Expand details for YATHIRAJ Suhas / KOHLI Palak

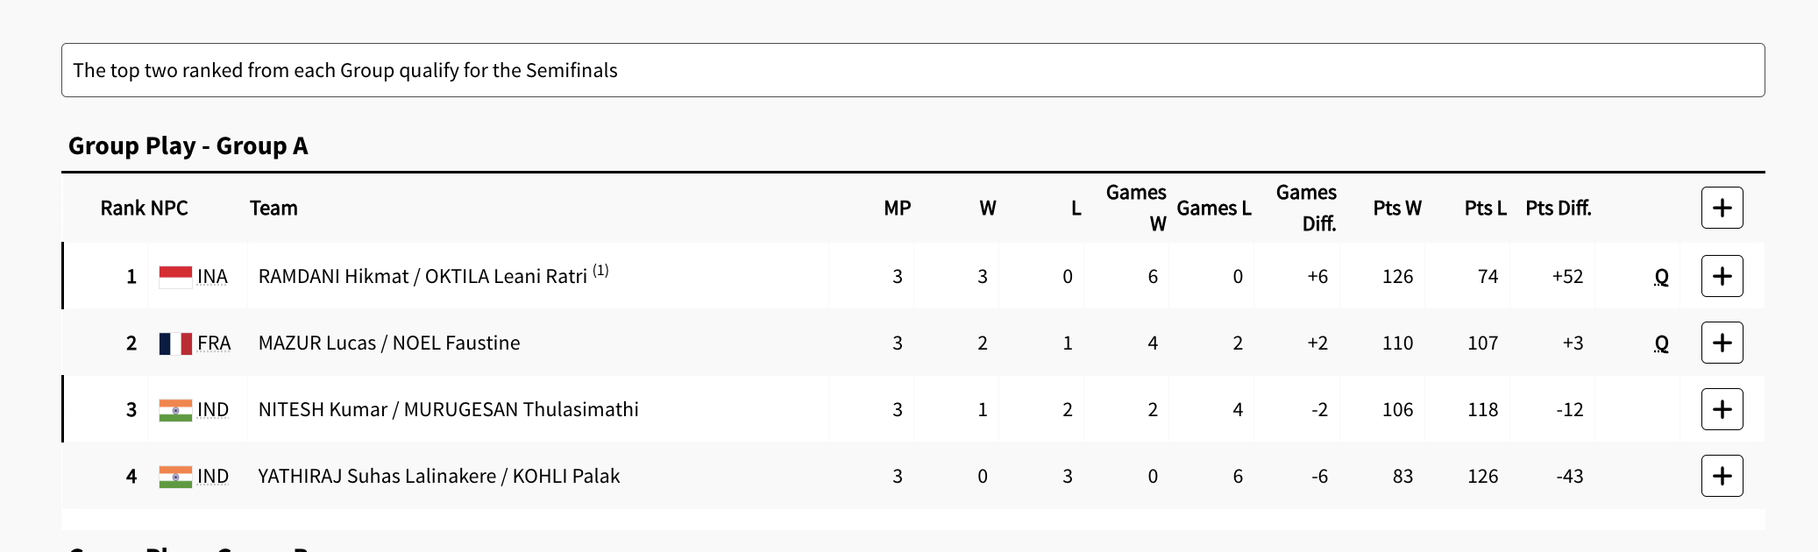[x=1722, y=476]
